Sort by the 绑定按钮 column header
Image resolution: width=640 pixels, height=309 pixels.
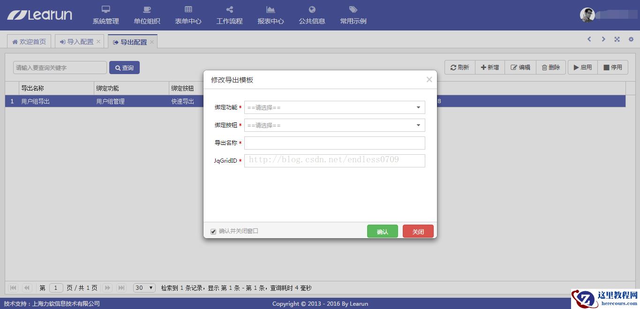186,88
